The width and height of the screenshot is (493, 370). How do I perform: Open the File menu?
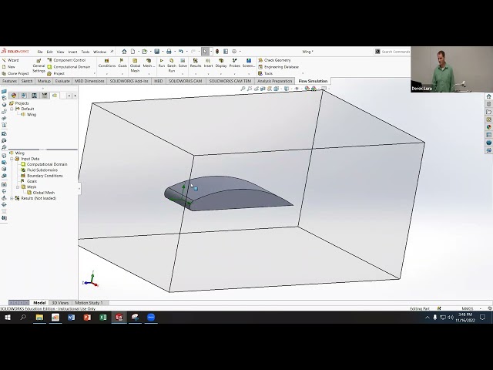click(40, 52)
